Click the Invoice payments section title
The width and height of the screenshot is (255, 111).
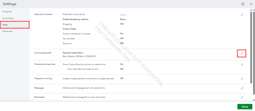[43, 53]
